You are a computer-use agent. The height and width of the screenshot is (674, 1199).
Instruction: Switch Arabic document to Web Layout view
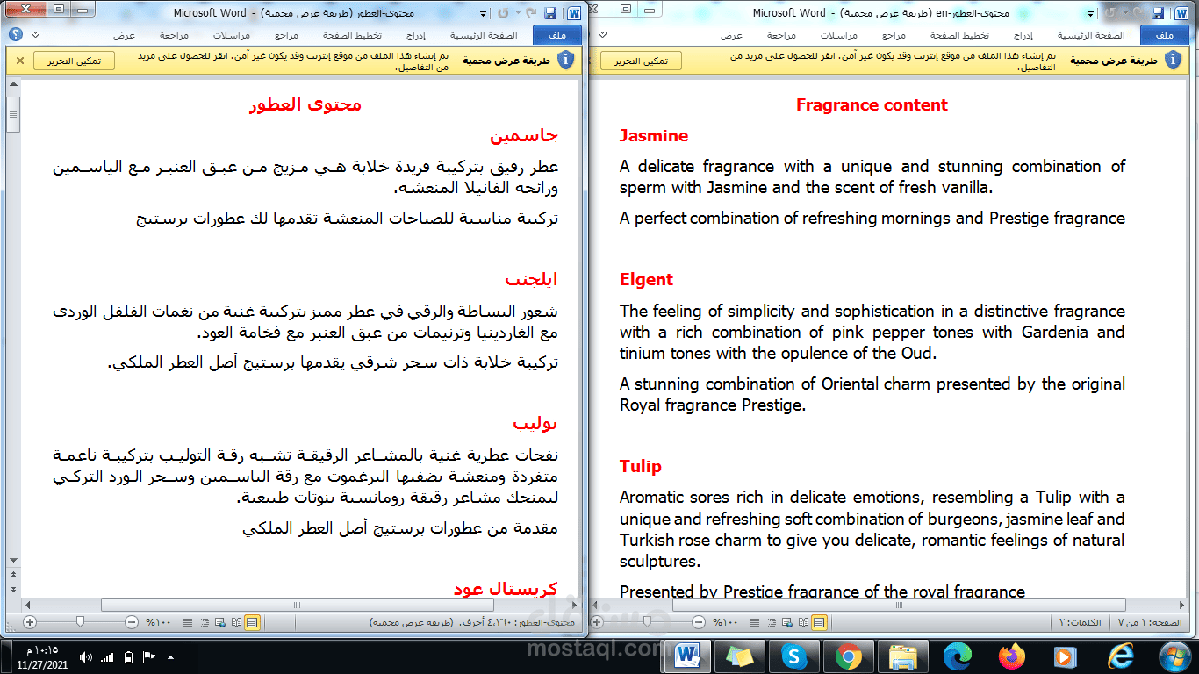(x=220, y=622)
